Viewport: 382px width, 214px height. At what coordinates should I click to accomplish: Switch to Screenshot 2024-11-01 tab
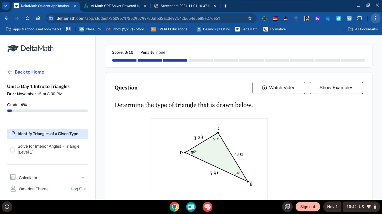click(x=185, y=6)
